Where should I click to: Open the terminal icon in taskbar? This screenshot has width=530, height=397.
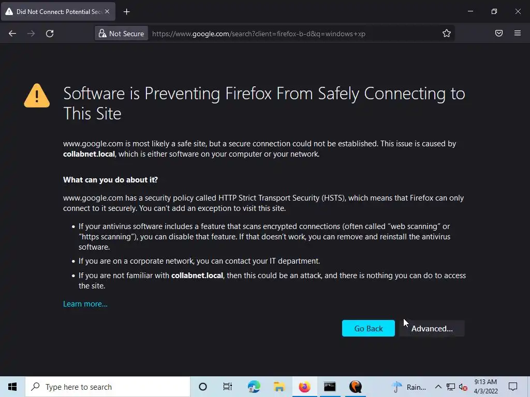pos(330,387)
